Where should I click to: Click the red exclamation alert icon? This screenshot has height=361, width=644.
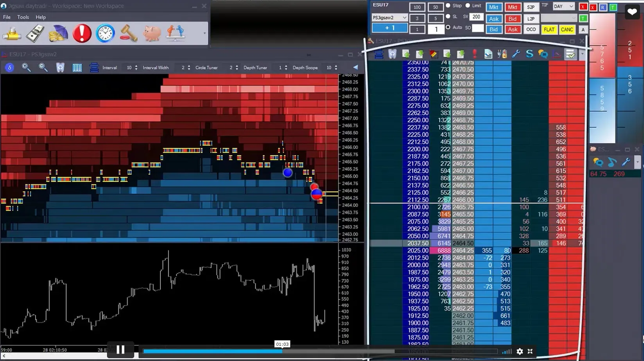point(81,33)
